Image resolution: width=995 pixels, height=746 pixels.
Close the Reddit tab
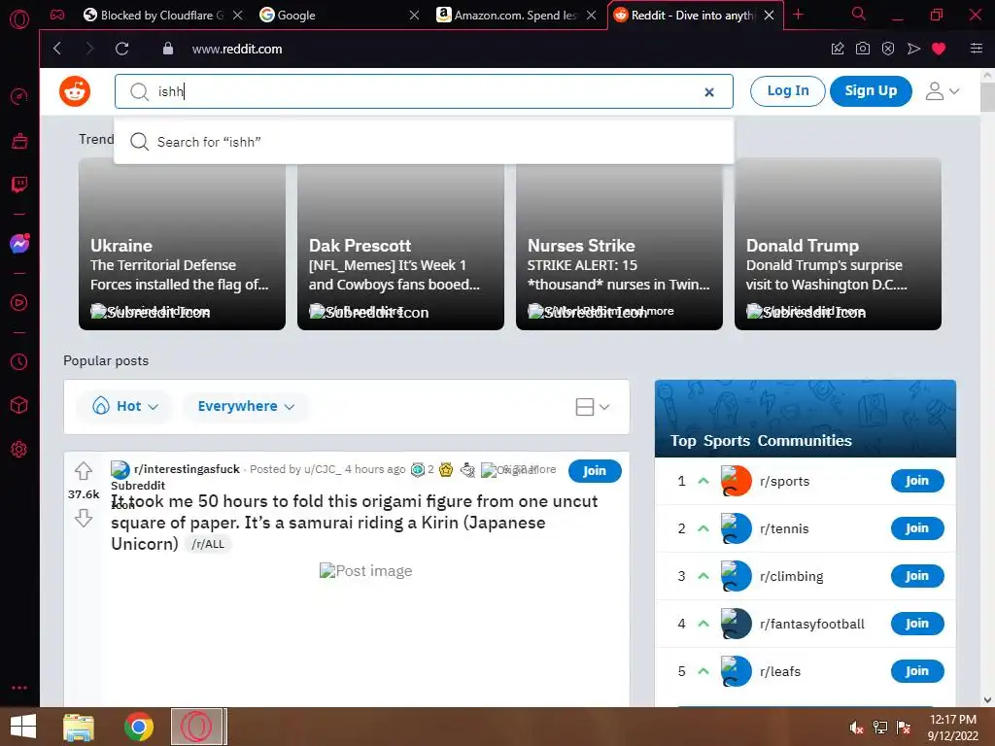click(x=770, y=16)
